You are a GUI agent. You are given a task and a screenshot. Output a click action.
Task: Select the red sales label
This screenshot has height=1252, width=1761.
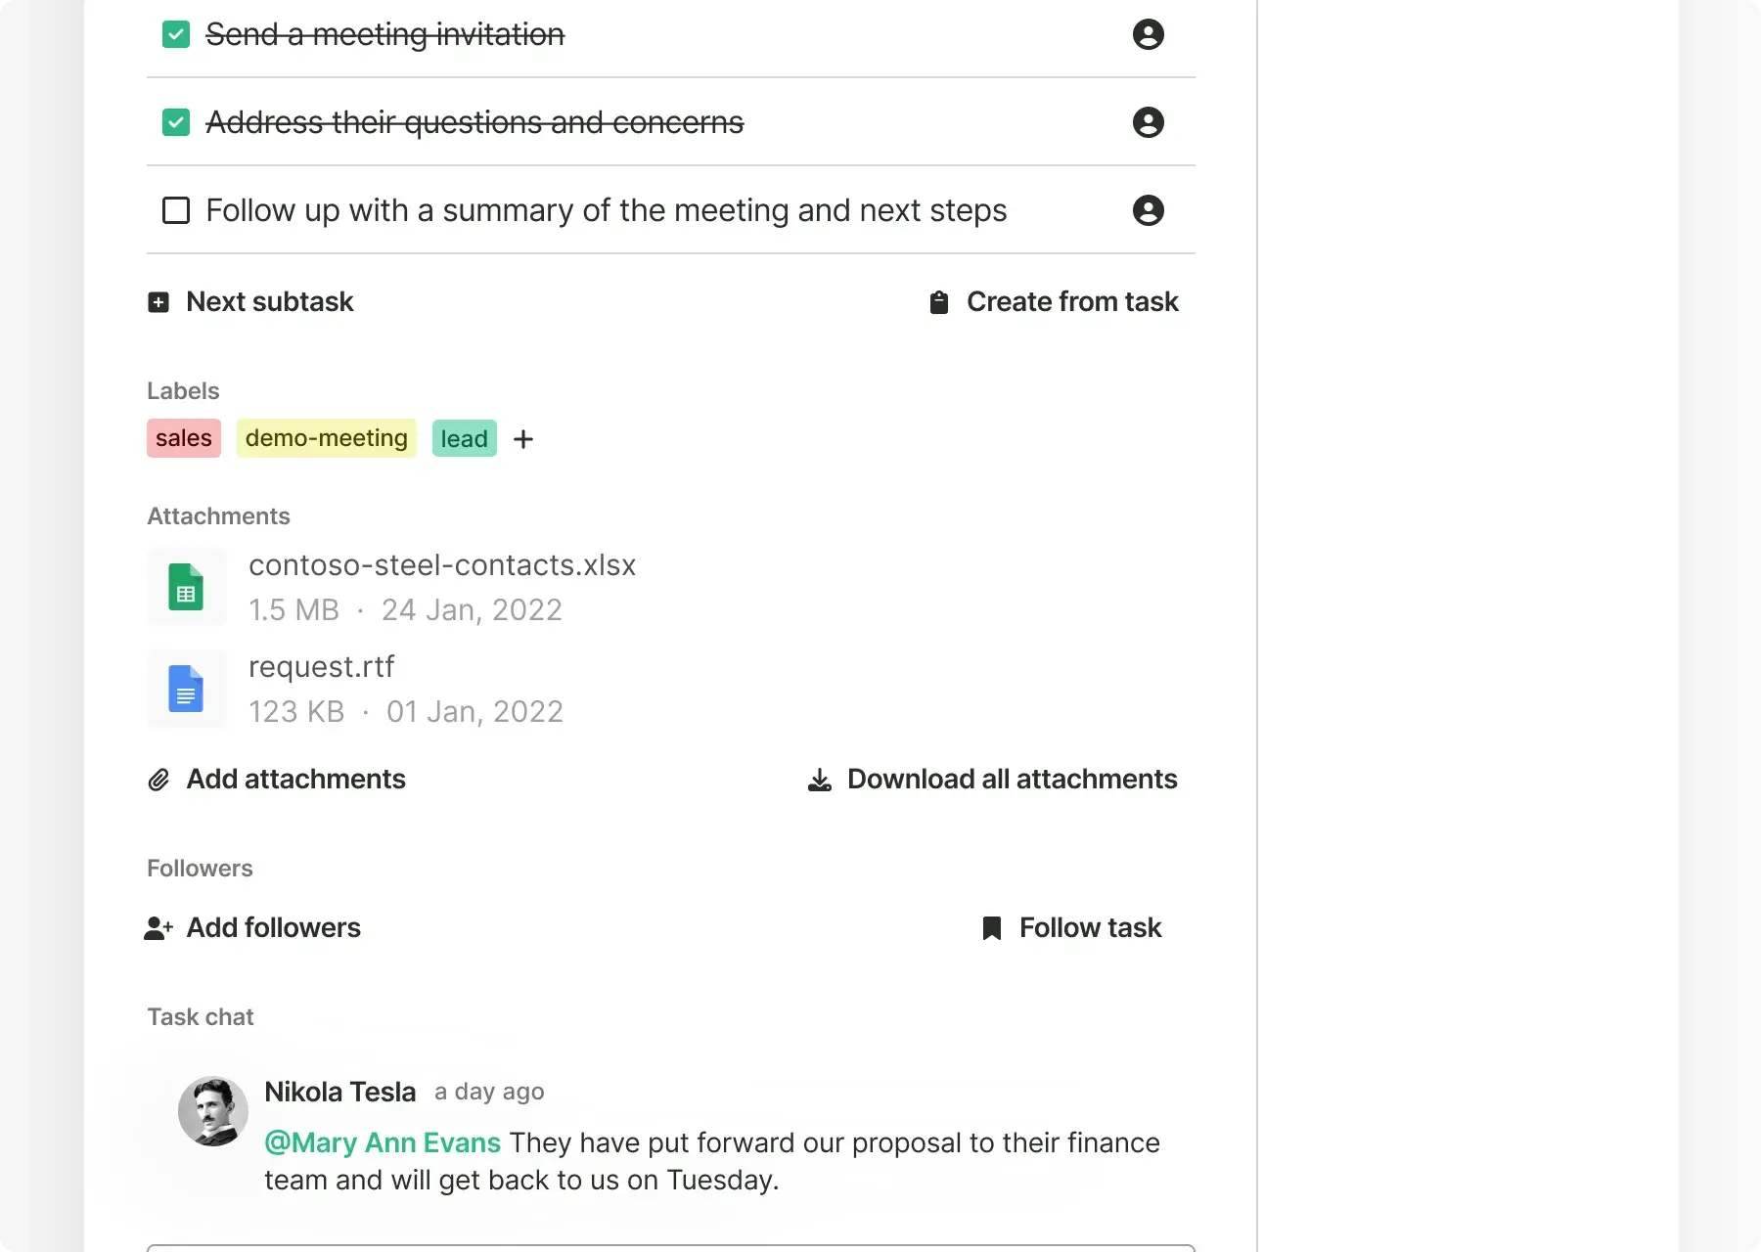click(x=184, y=438)
